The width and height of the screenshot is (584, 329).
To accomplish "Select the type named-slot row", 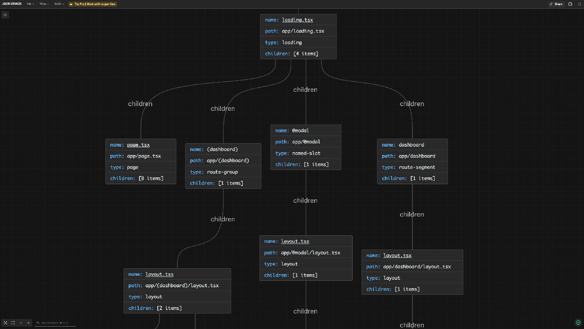I will point(306,153).
